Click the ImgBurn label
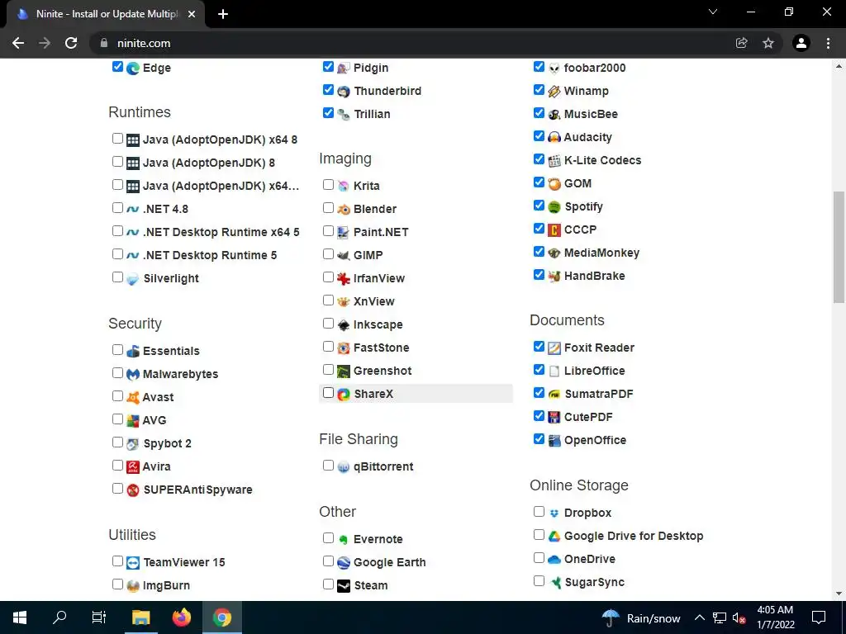 point(166,585)
